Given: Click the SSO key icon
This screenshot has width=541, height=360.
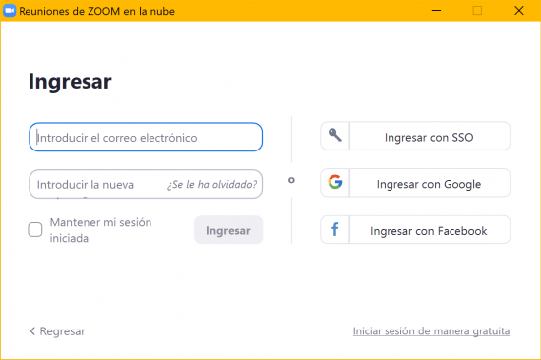Looking at the screenshot, I should click(335, 135).
